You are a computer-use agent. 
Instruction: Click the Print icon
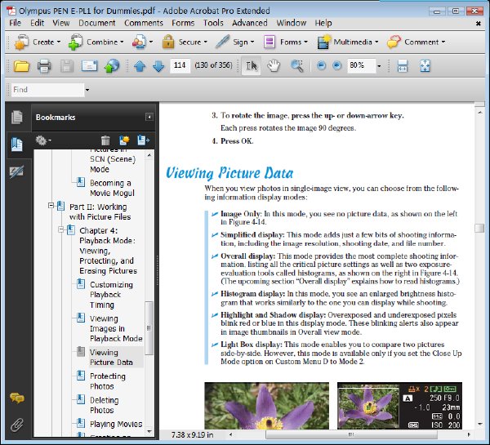click(x=44, y=66)
